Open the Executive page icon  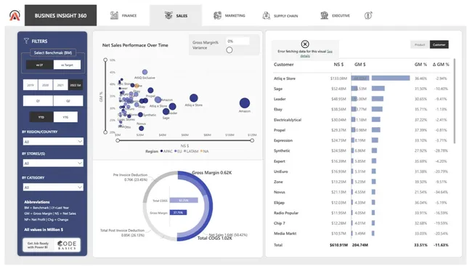(324, 15)
